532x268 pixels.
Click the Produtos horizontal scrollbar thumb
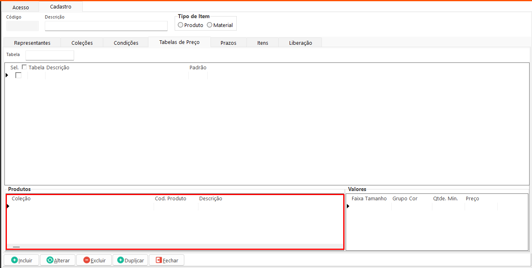click(x=16, y=247)
